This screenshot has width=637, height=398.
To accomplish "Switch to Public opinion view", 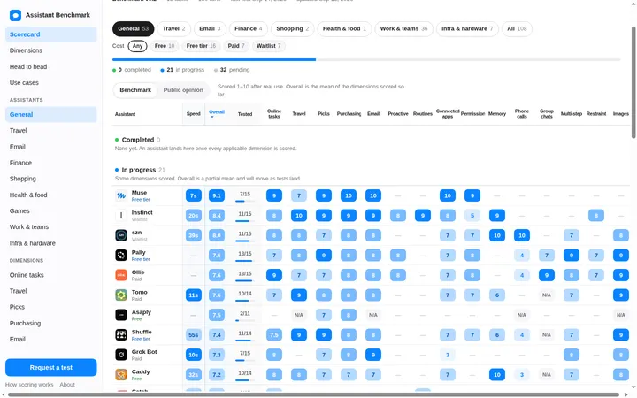I will click(x=183, y=90).
